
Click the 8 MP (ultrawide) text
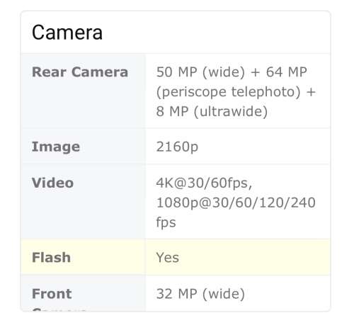tap(212, 111)
